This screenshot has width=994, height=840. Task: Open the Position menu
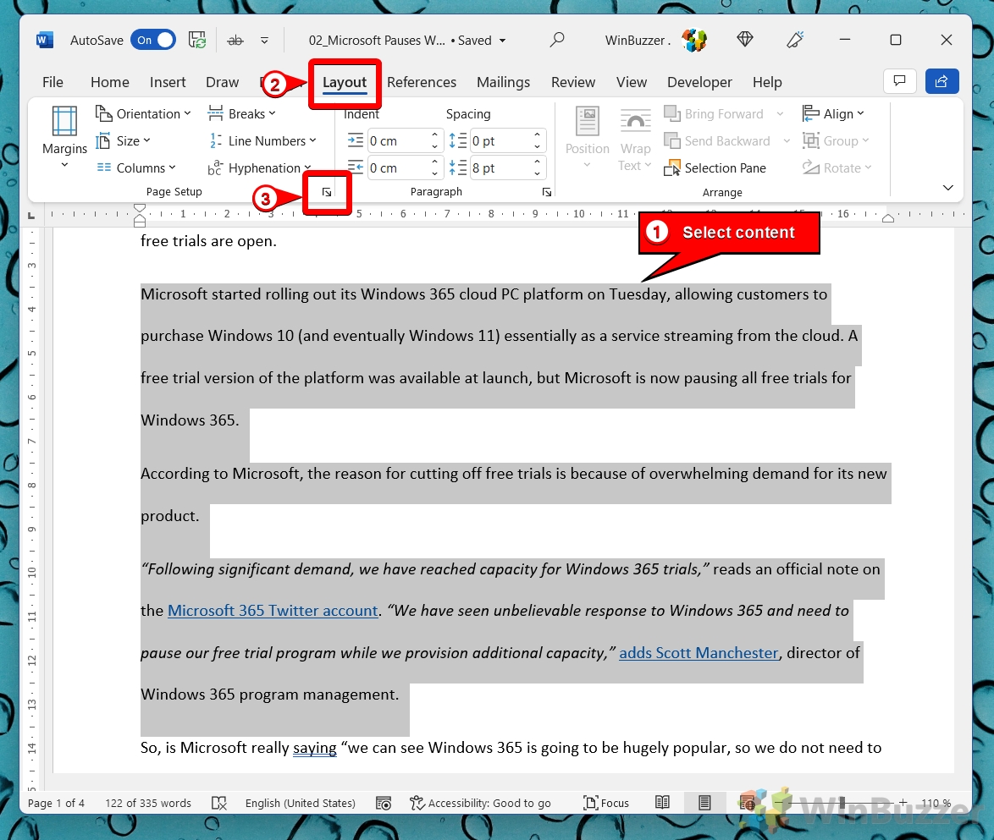587,138
